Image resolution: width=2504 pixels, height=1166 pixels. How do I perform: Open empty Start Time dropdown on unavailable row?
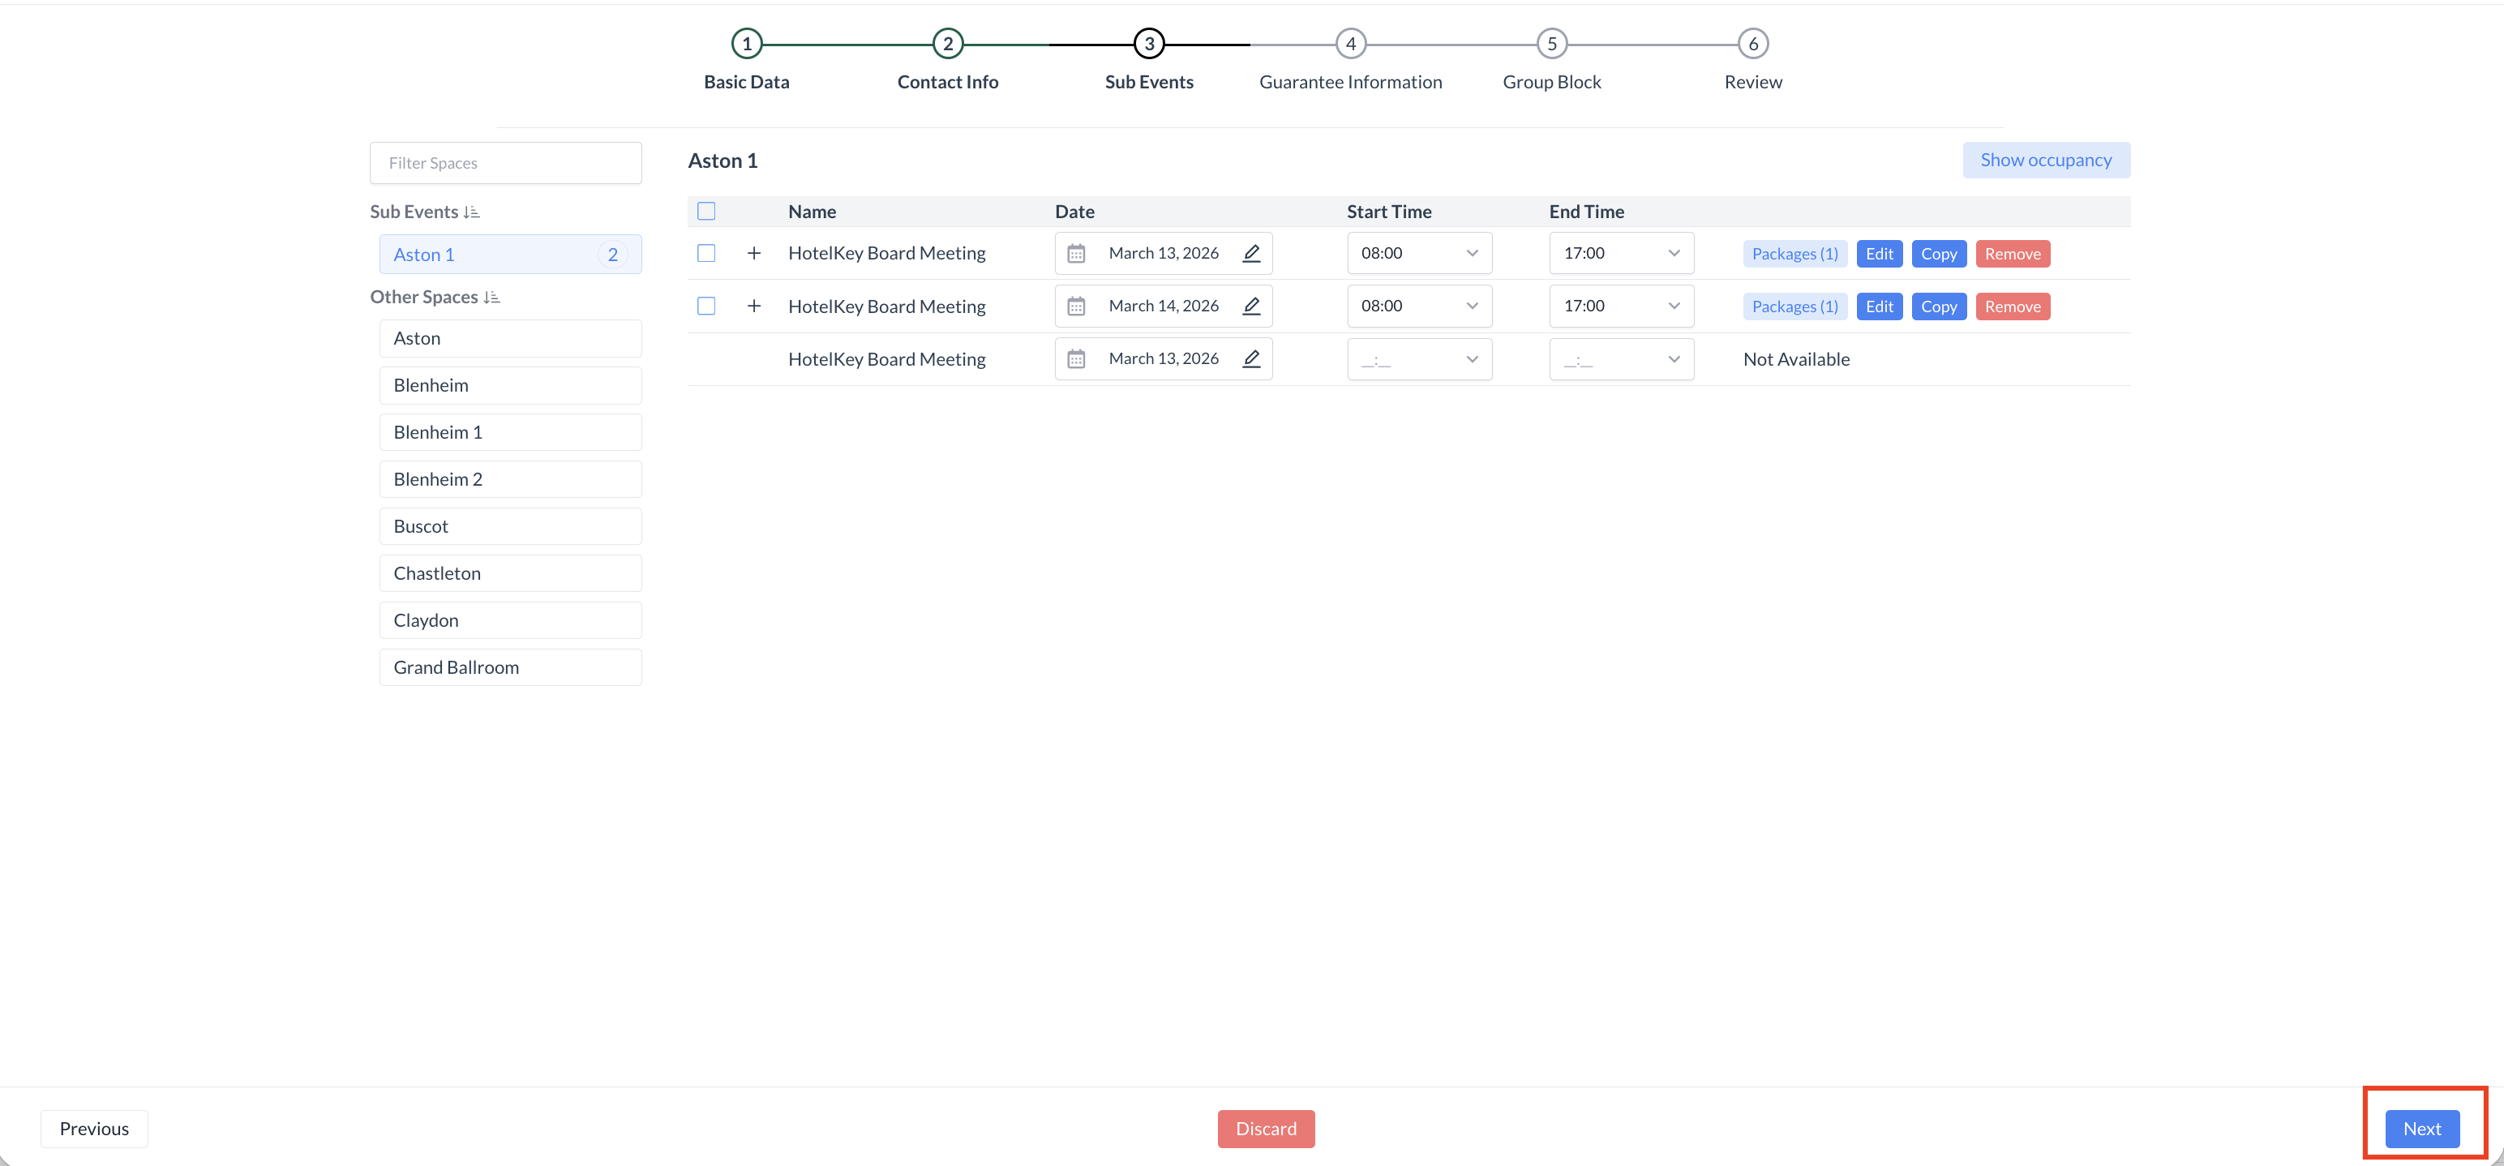[1419, 359]
